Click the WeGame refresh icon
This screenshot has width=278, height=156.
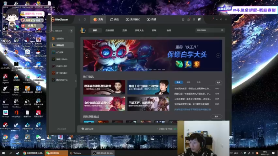(x=85, y=19)
